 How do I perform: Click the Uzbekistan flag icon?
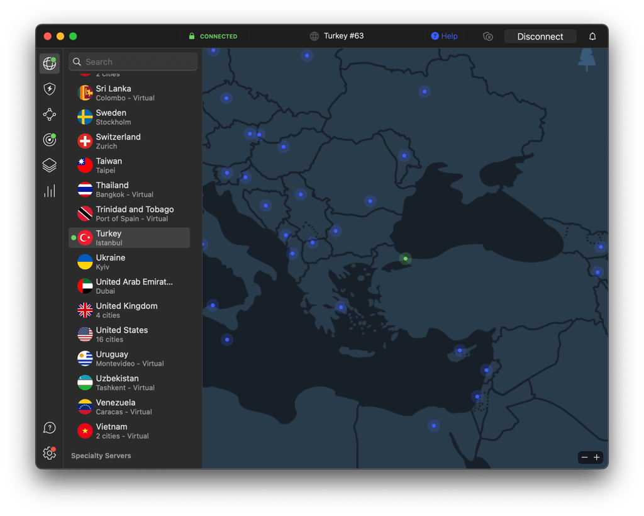[85, 383]
